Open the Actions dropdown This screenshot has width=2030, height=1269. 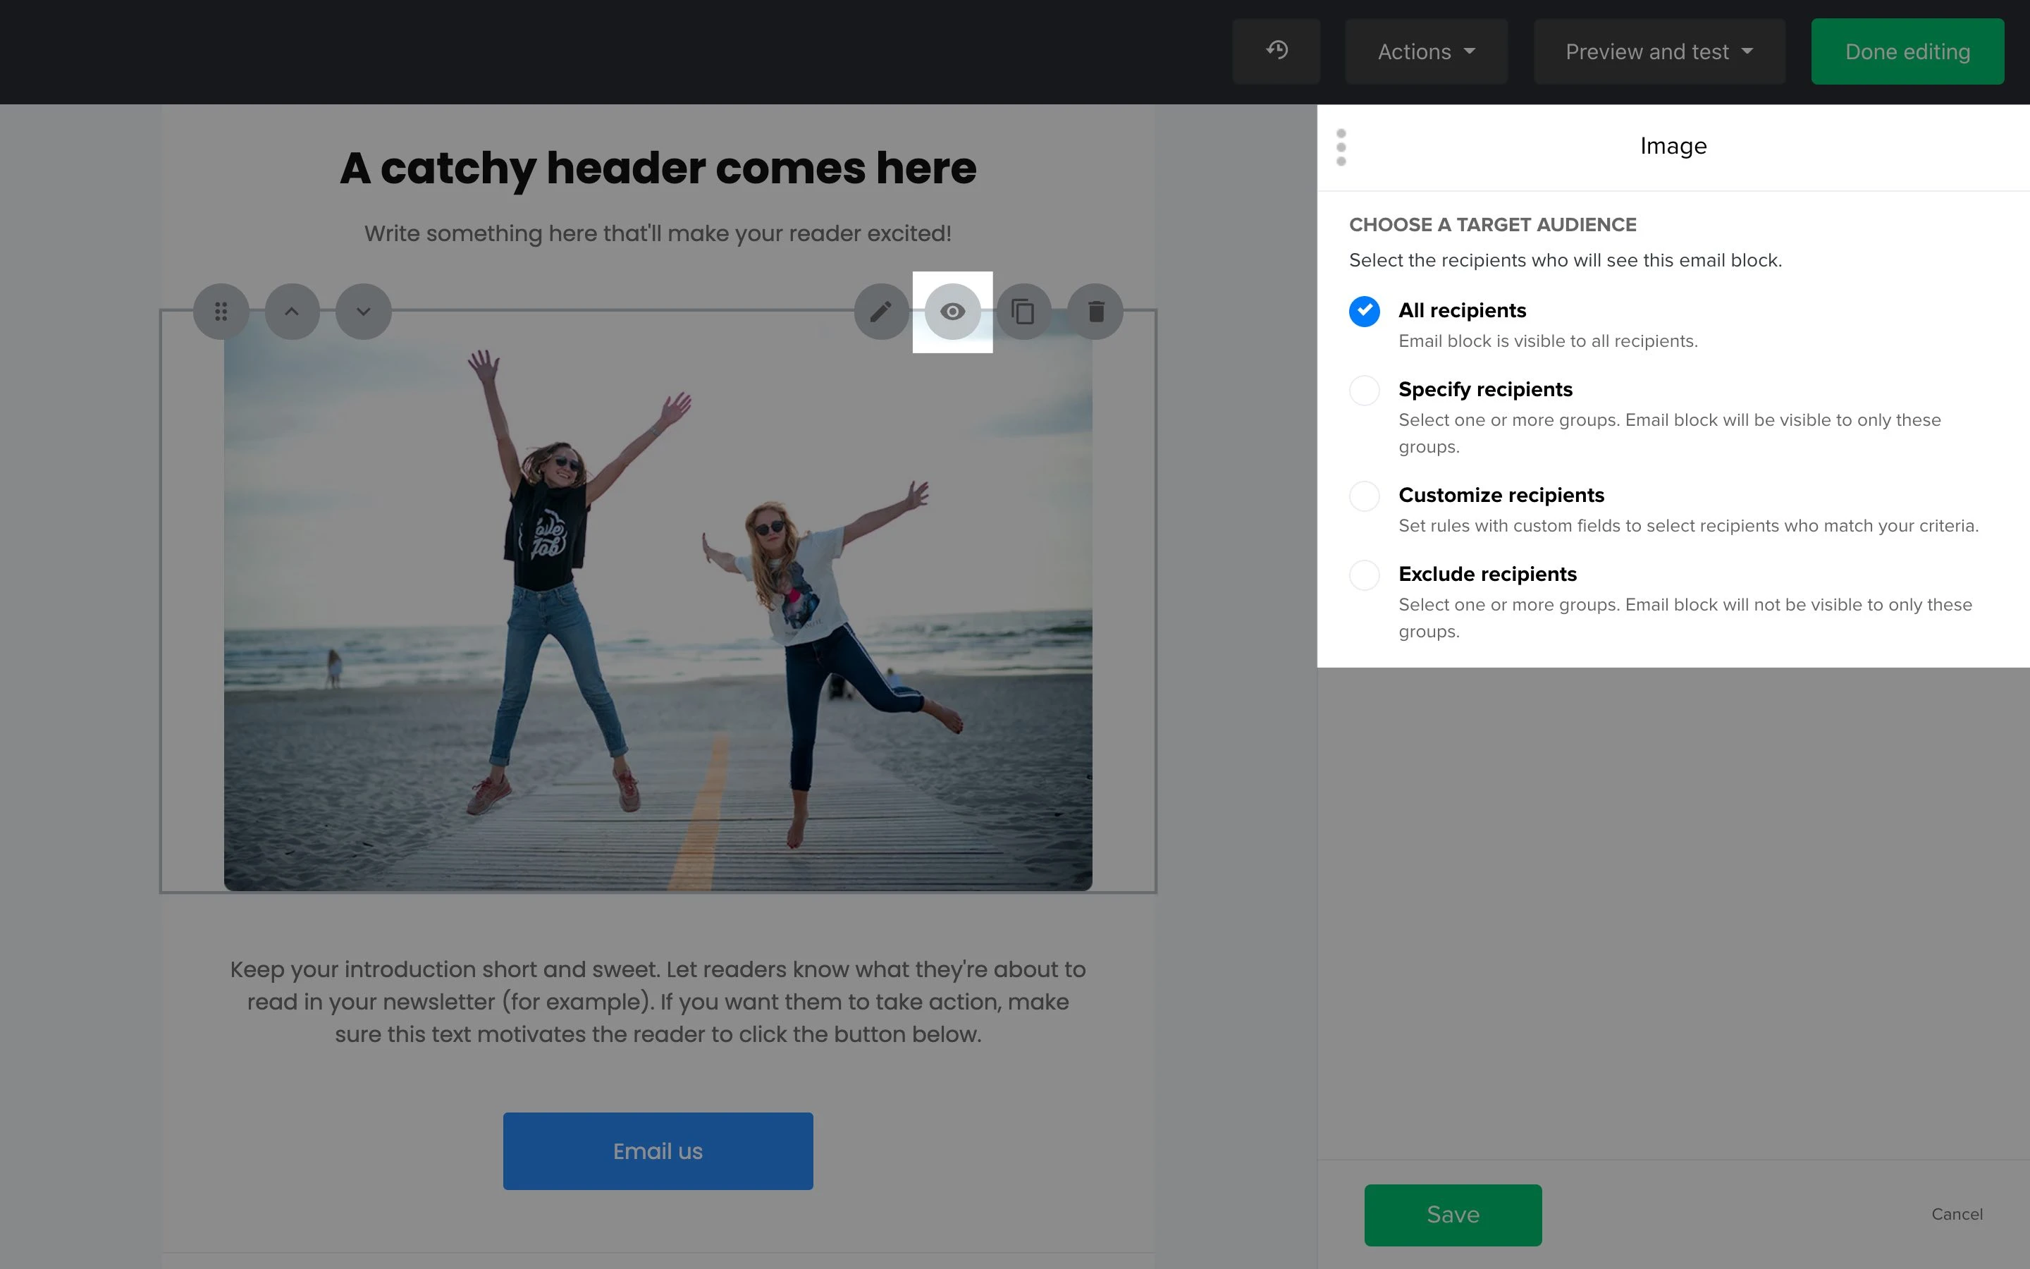click(x=1426, y=52)
